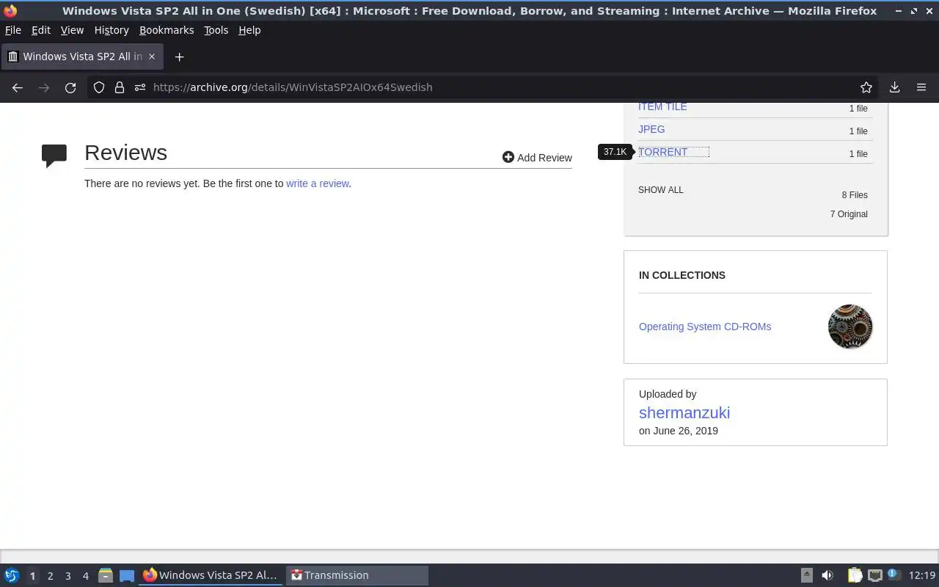Open the clipboard manager tray icon
The width and height of the screenshot is (939, 587).
[x=855, y=575]
